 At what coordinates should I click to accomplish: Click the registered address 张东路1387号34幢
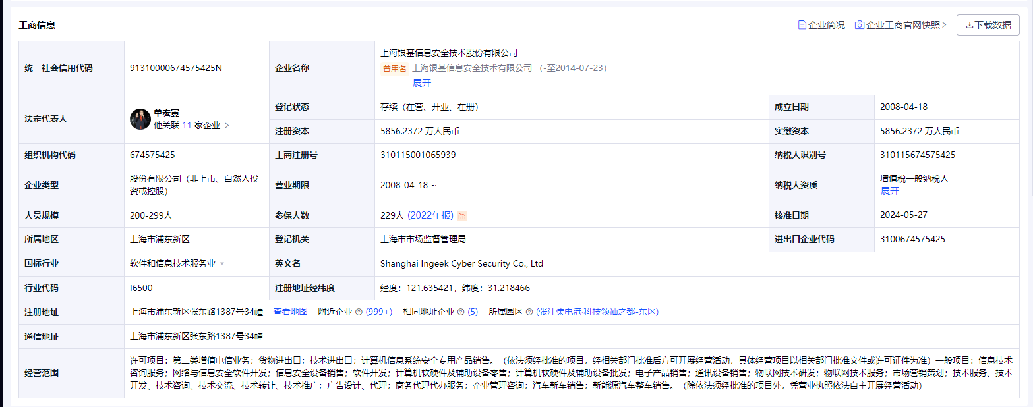click(x=196, y=312)
